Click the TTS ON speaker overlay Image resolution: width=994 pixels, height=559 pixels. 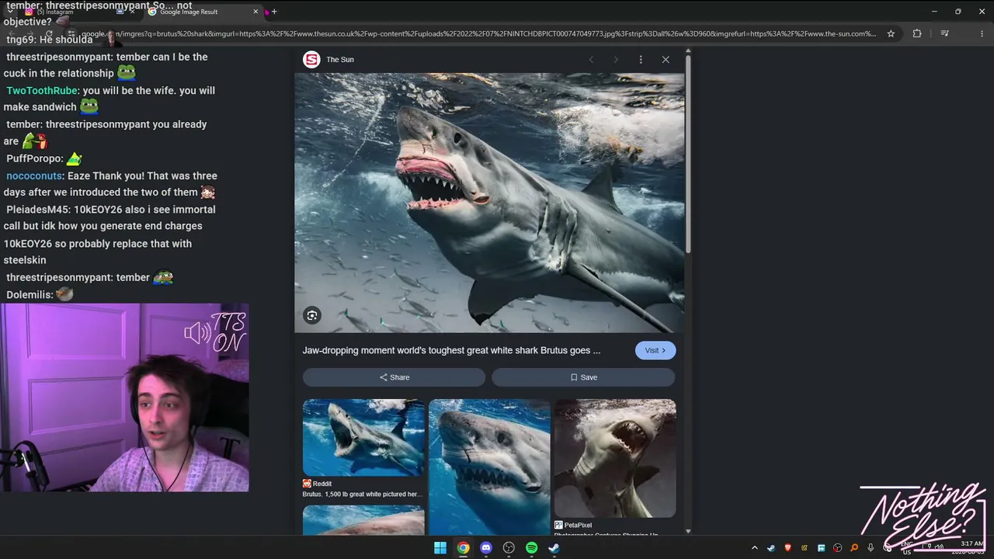click(215, 332)
